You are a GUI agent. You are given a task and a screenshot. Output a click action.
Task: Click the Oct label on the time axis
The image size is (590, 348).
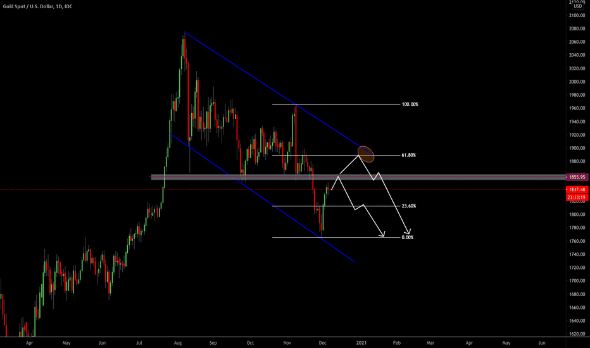[250, 343]
